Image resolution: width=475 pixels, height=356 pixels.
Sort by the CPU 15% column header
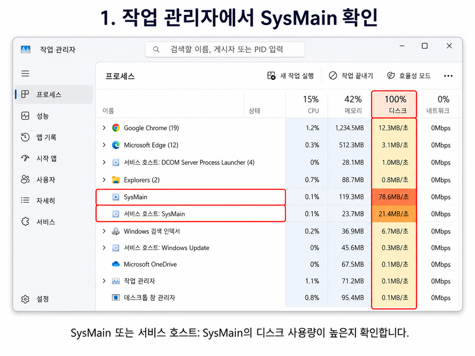[307, 104]
